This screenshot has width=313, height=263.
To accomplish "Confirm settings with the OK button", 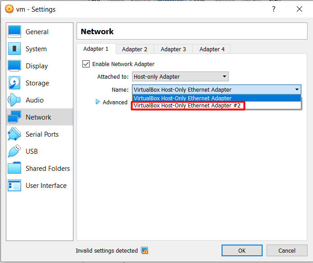I will tap(242, 250).
